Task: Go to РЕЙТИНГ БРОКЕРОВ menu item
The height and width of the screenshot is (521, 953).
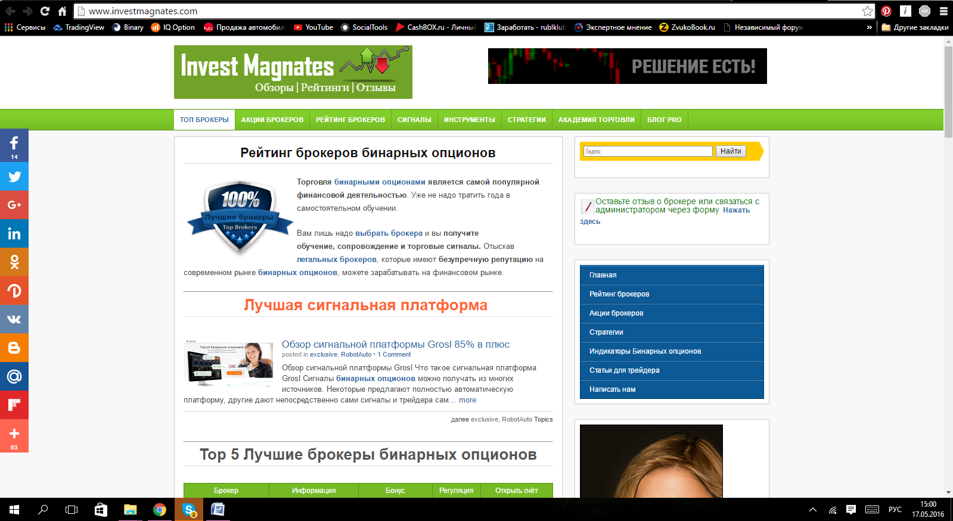Action: pos(350,120)
